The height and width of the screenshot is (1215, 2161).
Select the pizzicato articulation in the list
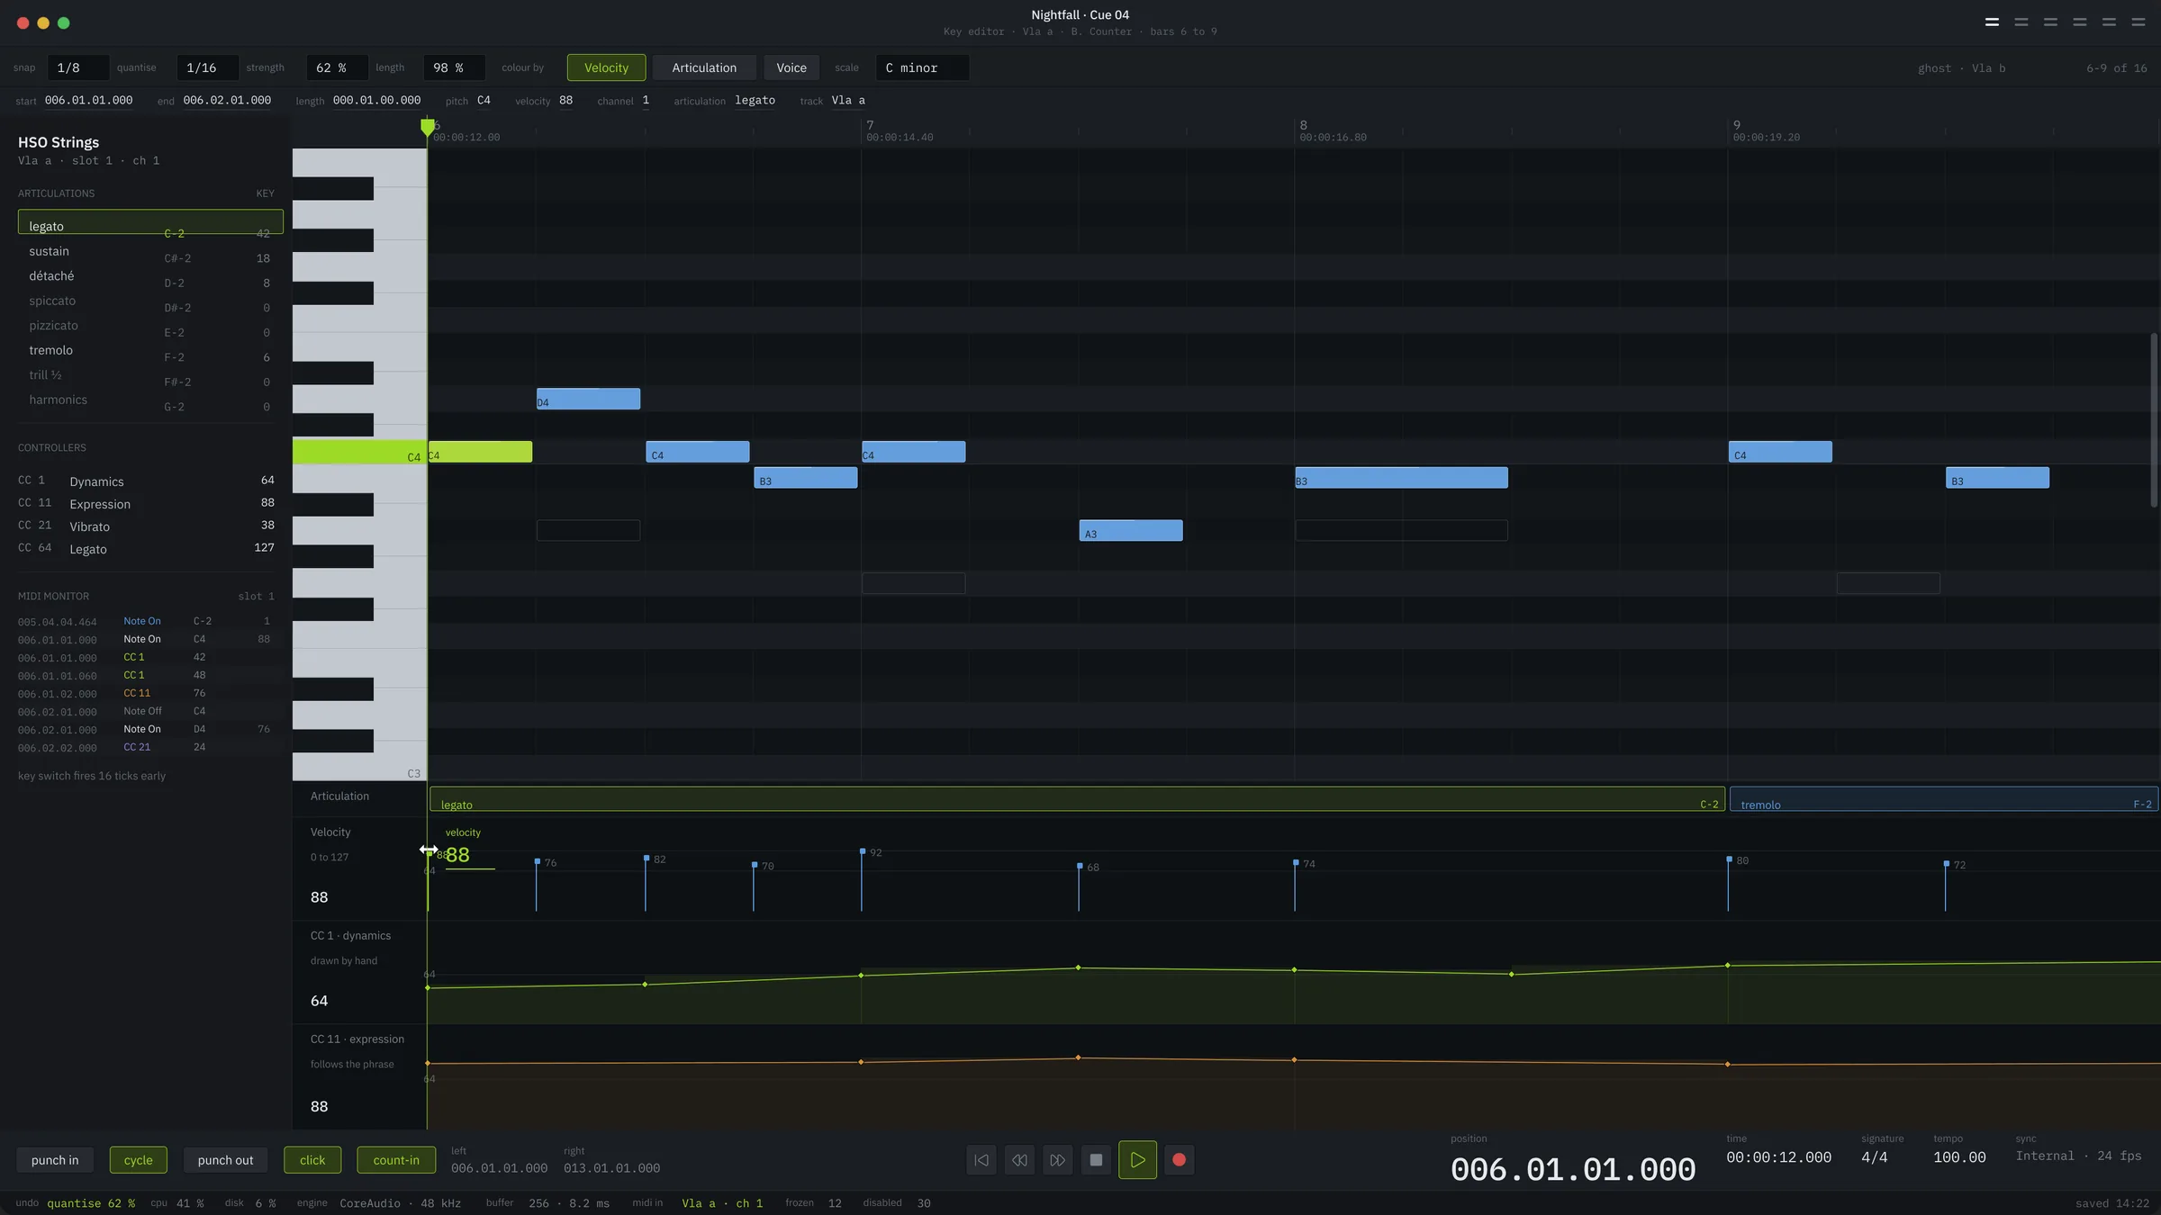pyautogui.click(x=150, y=326)
